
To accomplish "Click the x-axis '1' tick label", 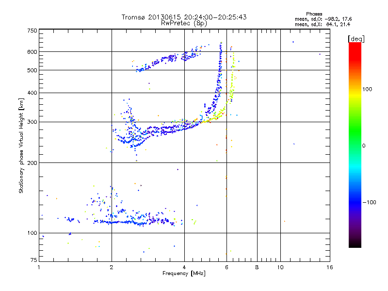I will pyautogui.click(x=39, y=267).
